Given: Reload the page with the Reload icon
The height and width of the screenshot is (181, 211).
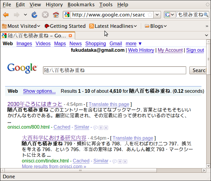Looking at the screenshot, I should (34, 15).
